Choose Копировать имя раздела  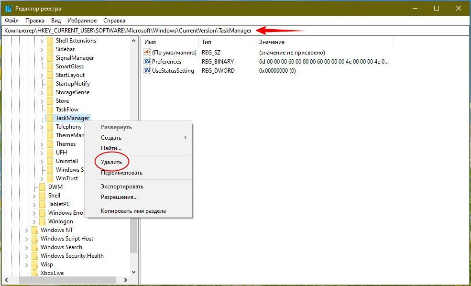tap(139, 211)
